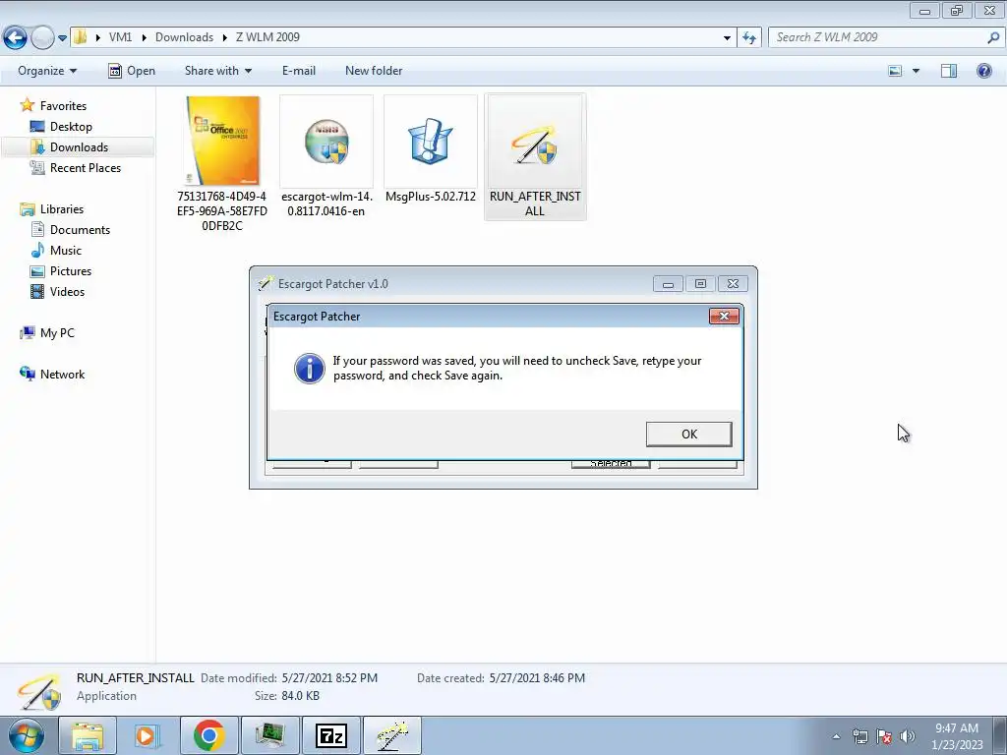Viewport: 1007px width, 755px height.
Task: Click the breadcrumb arrow after VM1
Action: click(x=144, y=38)
